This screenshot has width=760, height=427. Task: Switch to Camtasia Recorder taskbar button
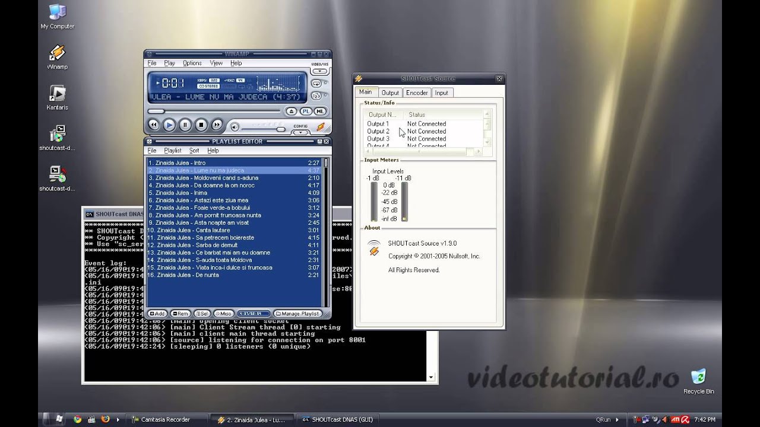[168, 419]
